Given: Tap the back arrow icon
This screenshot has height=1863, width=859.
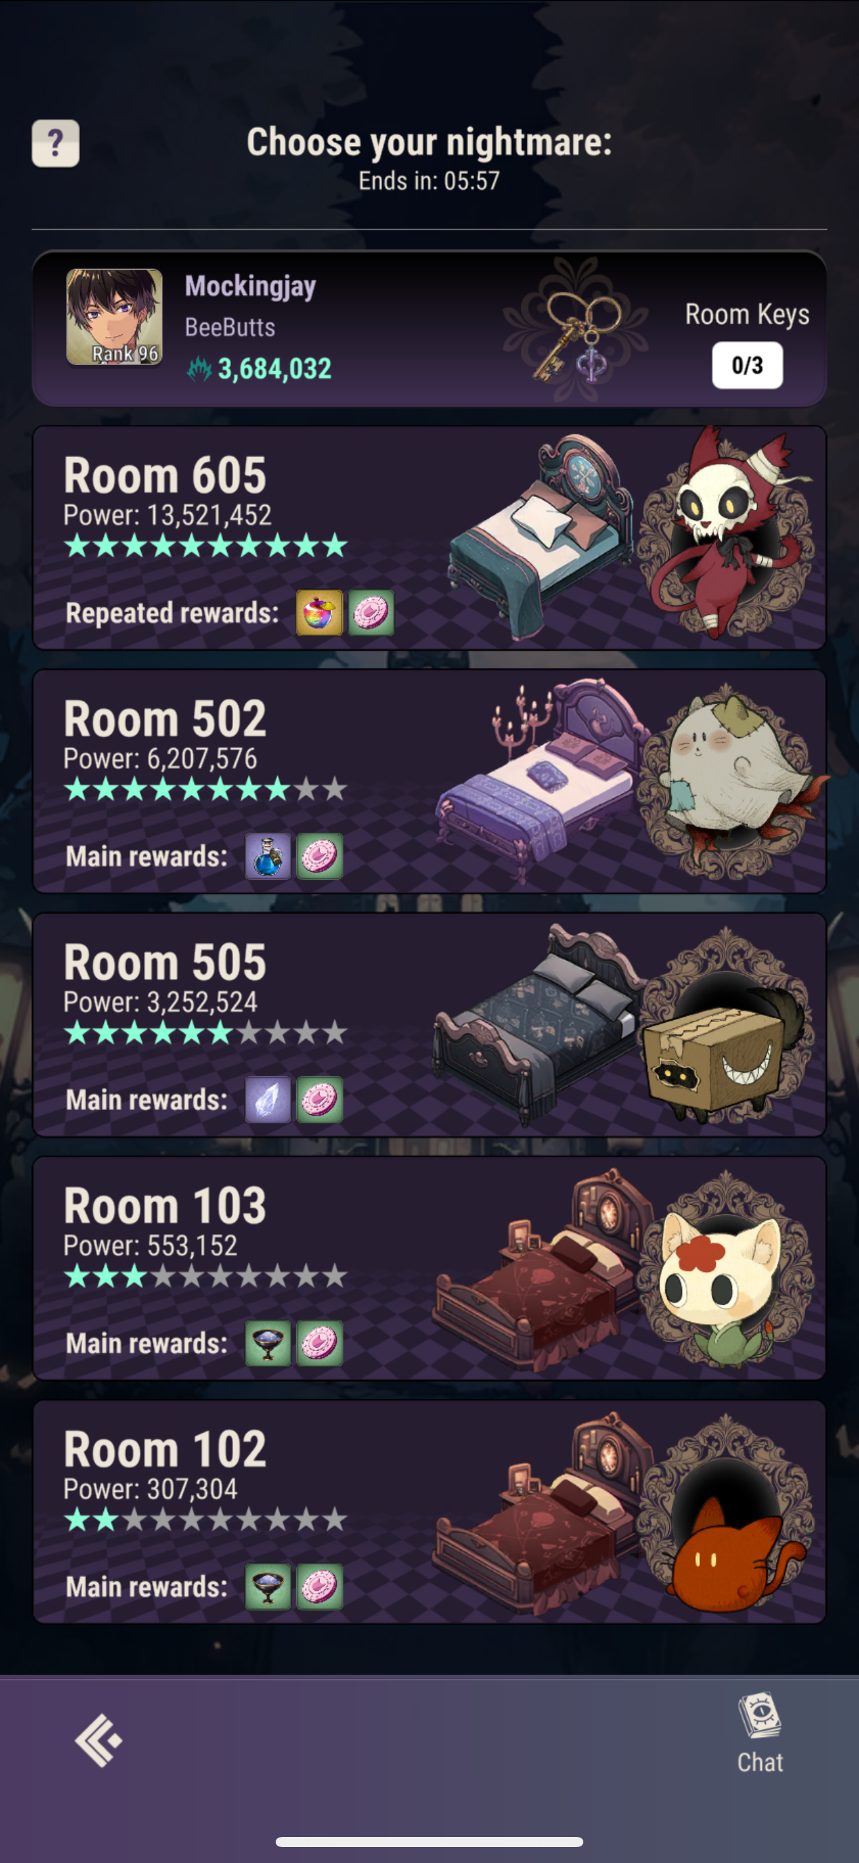Looking at the screenshot, I should [99, 1740].
